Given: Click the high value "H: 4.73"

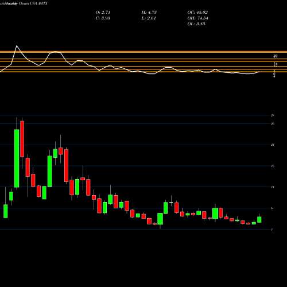Looking at the screenshot, I should click(x=149, y=13).
